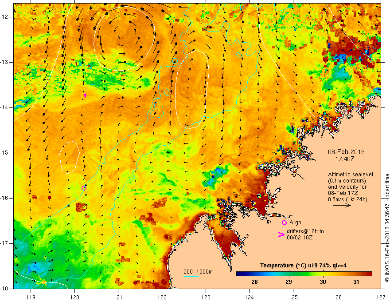Click the latitude label -17
Image resolution: width=390 pixels, height=302 pixels.
point(5,243)
